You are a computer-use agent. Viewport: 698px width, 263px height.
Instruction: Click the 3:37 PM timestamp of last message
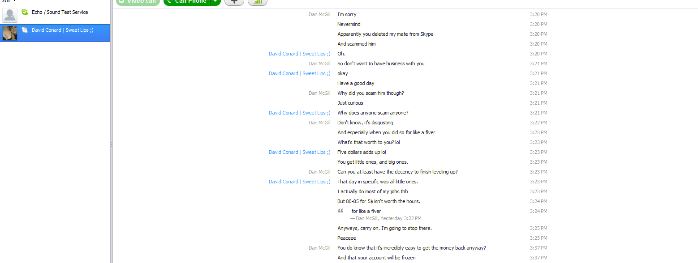(539, 258)
